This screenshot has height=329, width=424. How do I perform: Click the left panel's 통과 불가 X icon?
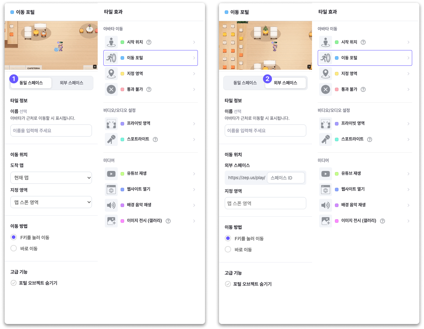111,89
